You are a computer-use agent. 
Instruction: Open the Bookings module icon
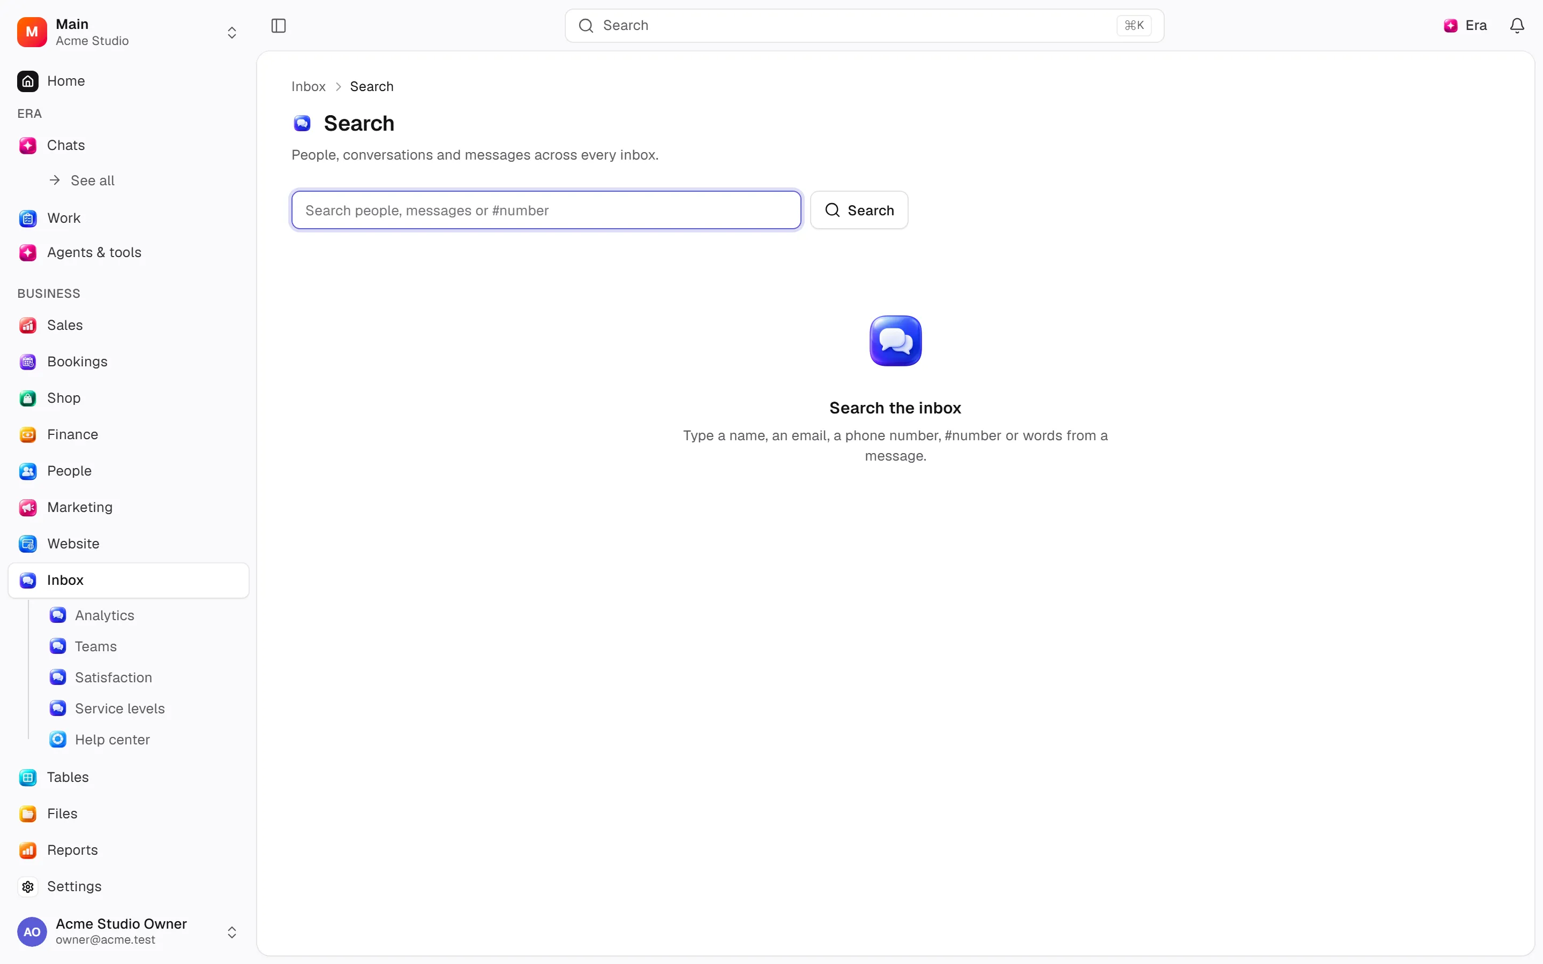pyautogui.click(x=28, y=361)
